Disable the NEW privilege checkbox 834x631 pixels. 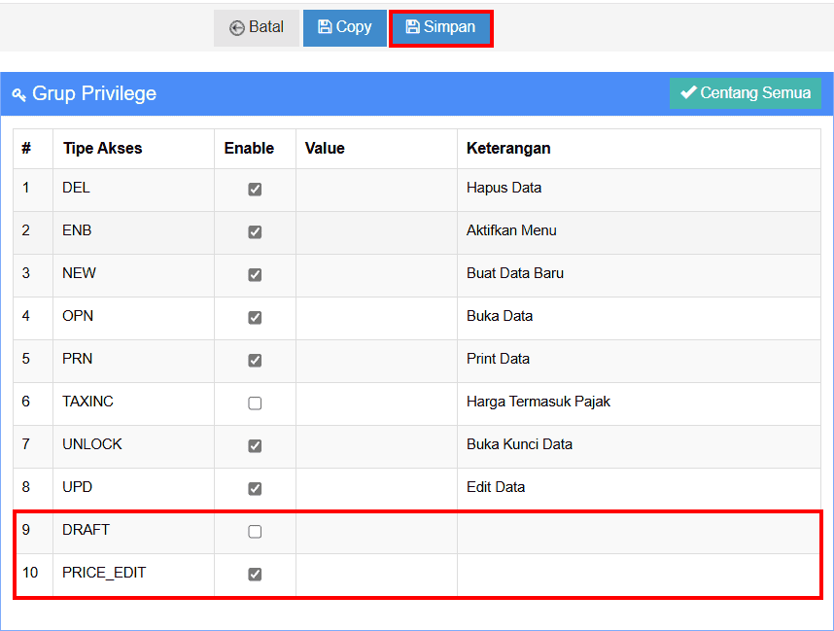(255, 274)
